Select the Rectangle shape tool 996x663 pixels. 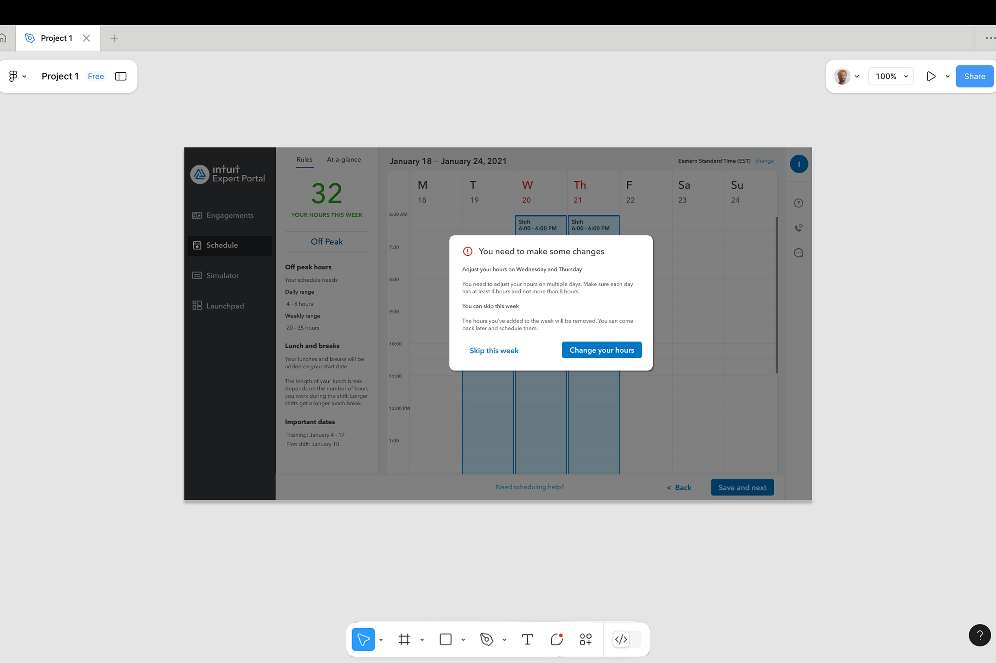(445, 639)
